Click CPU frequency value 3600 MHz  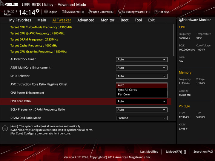point(185,38)
